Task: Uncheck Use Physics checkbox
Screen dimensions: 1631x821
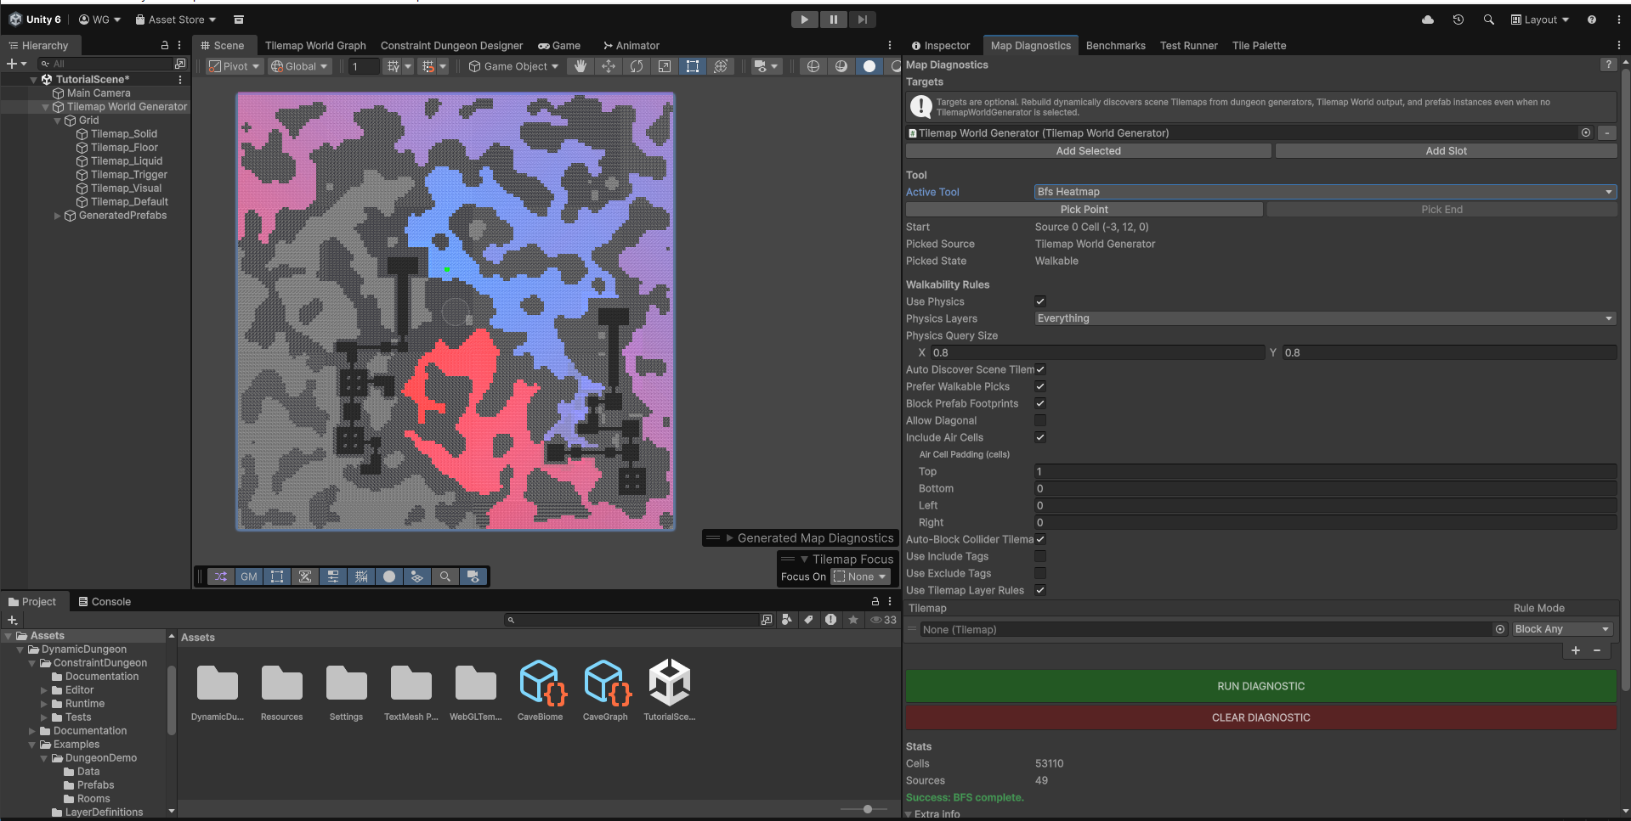Action: pos(1040,301)
